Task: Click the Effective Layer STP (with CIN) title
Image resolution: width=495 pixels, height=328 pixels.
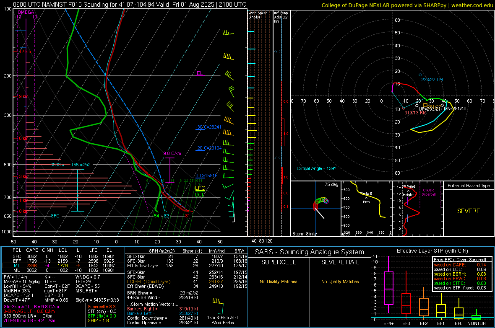Action: [432, 251]
